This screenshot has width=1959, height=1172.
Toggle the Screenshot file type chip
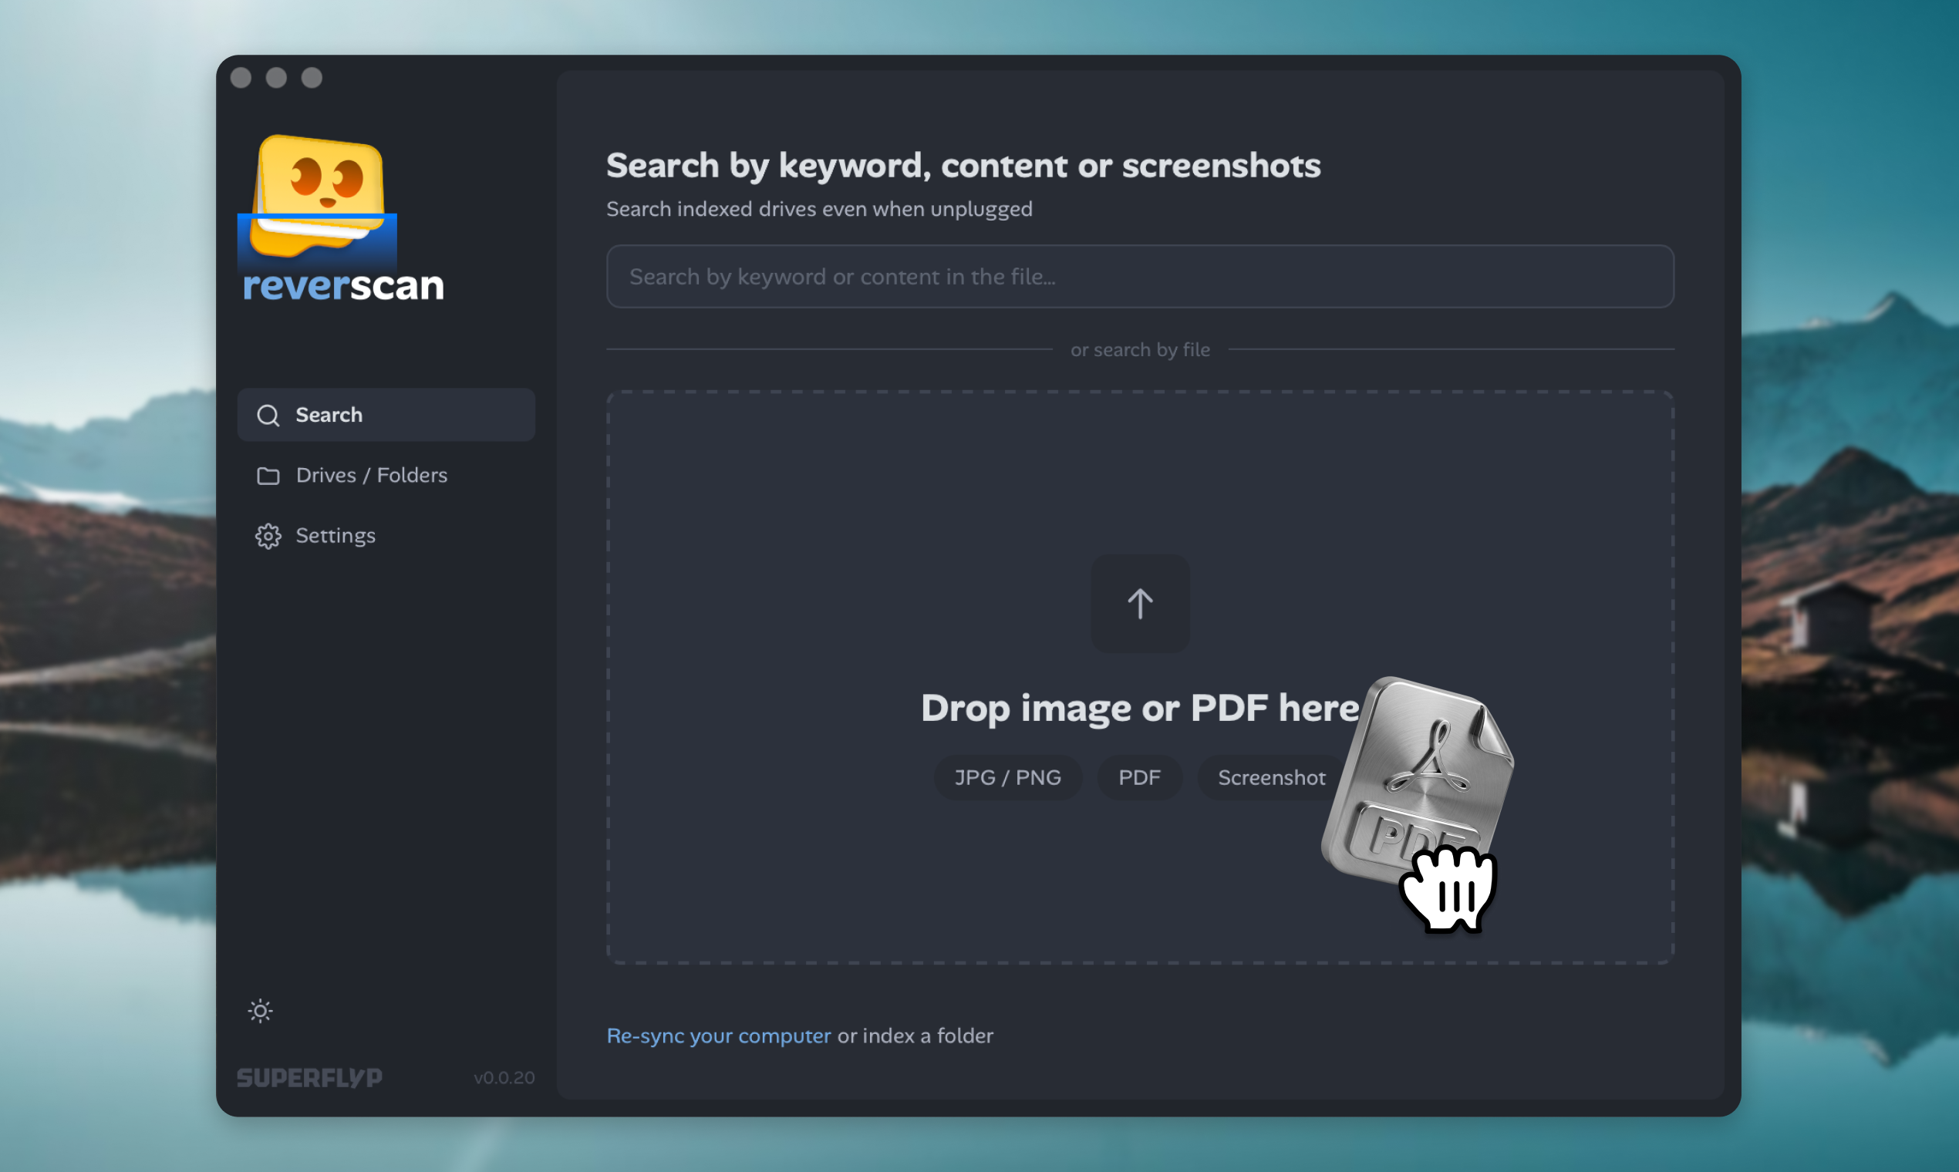1270,777
